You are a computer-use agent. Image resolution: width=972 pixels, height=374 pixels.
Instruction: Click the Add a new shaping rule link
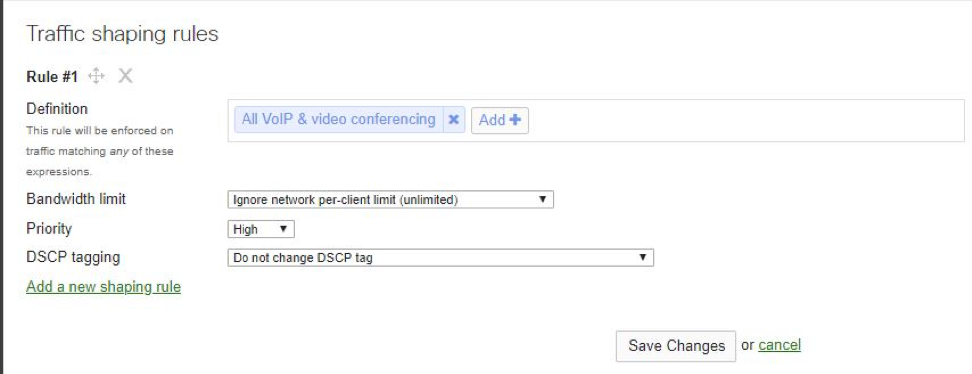coord(104,287)
